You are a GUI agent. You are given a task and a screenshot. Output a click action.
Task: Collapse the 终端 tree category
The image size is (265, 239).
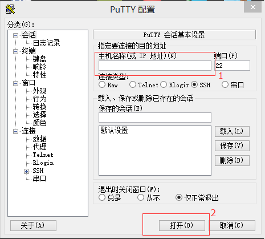point(16,51)
